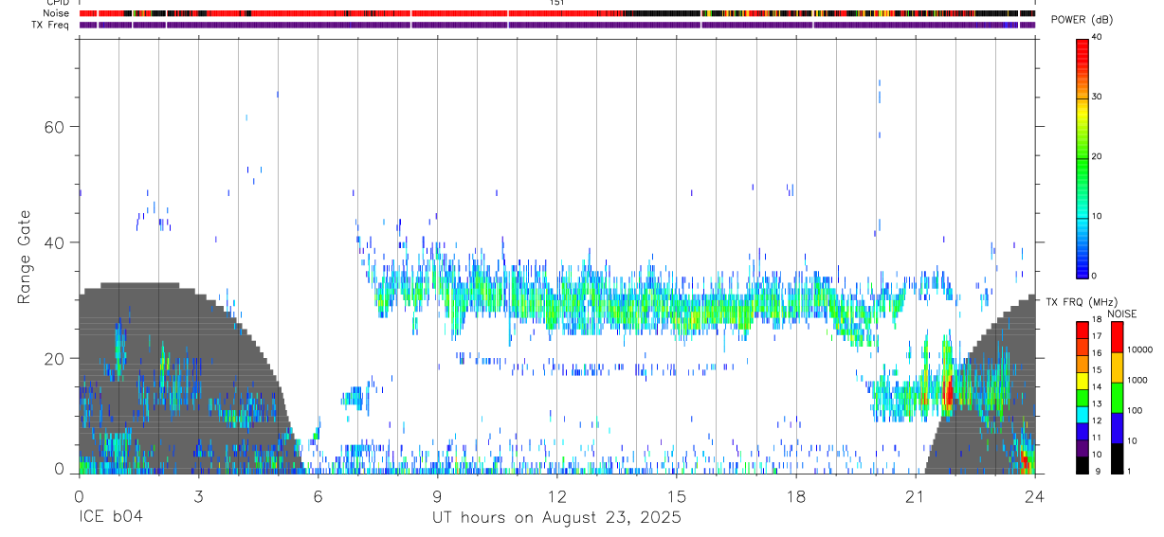
Task: Select the 'NOISE' legend title
Action: pyautogui.click(x=1122, y=313)
